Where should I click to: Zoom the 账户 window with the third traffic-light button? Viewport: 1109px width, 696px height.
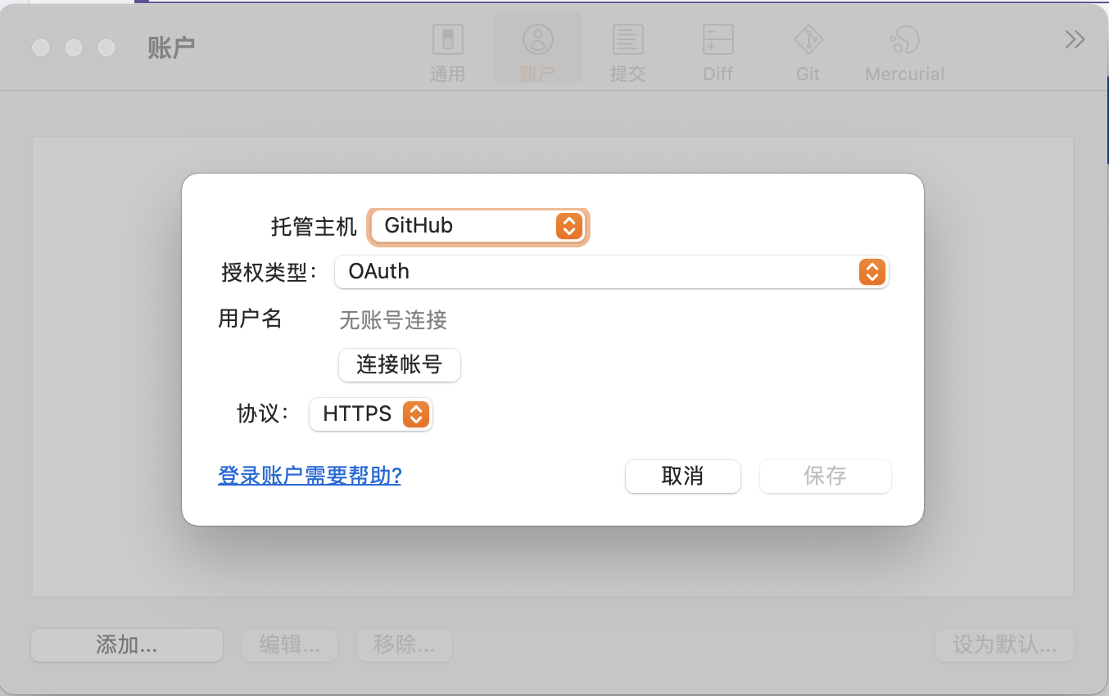pos(106,47)
